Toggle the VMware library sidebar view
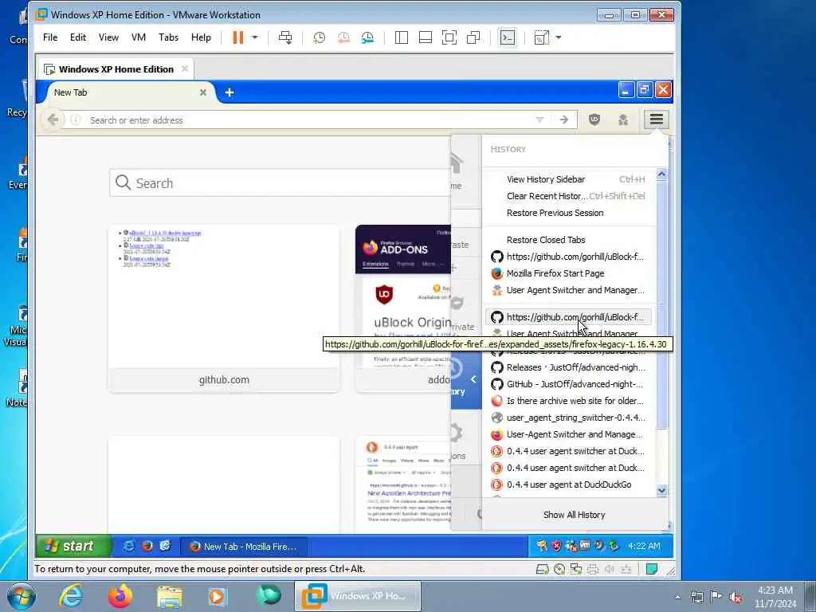Screen dimensions: 816x612 click(402, 37)
